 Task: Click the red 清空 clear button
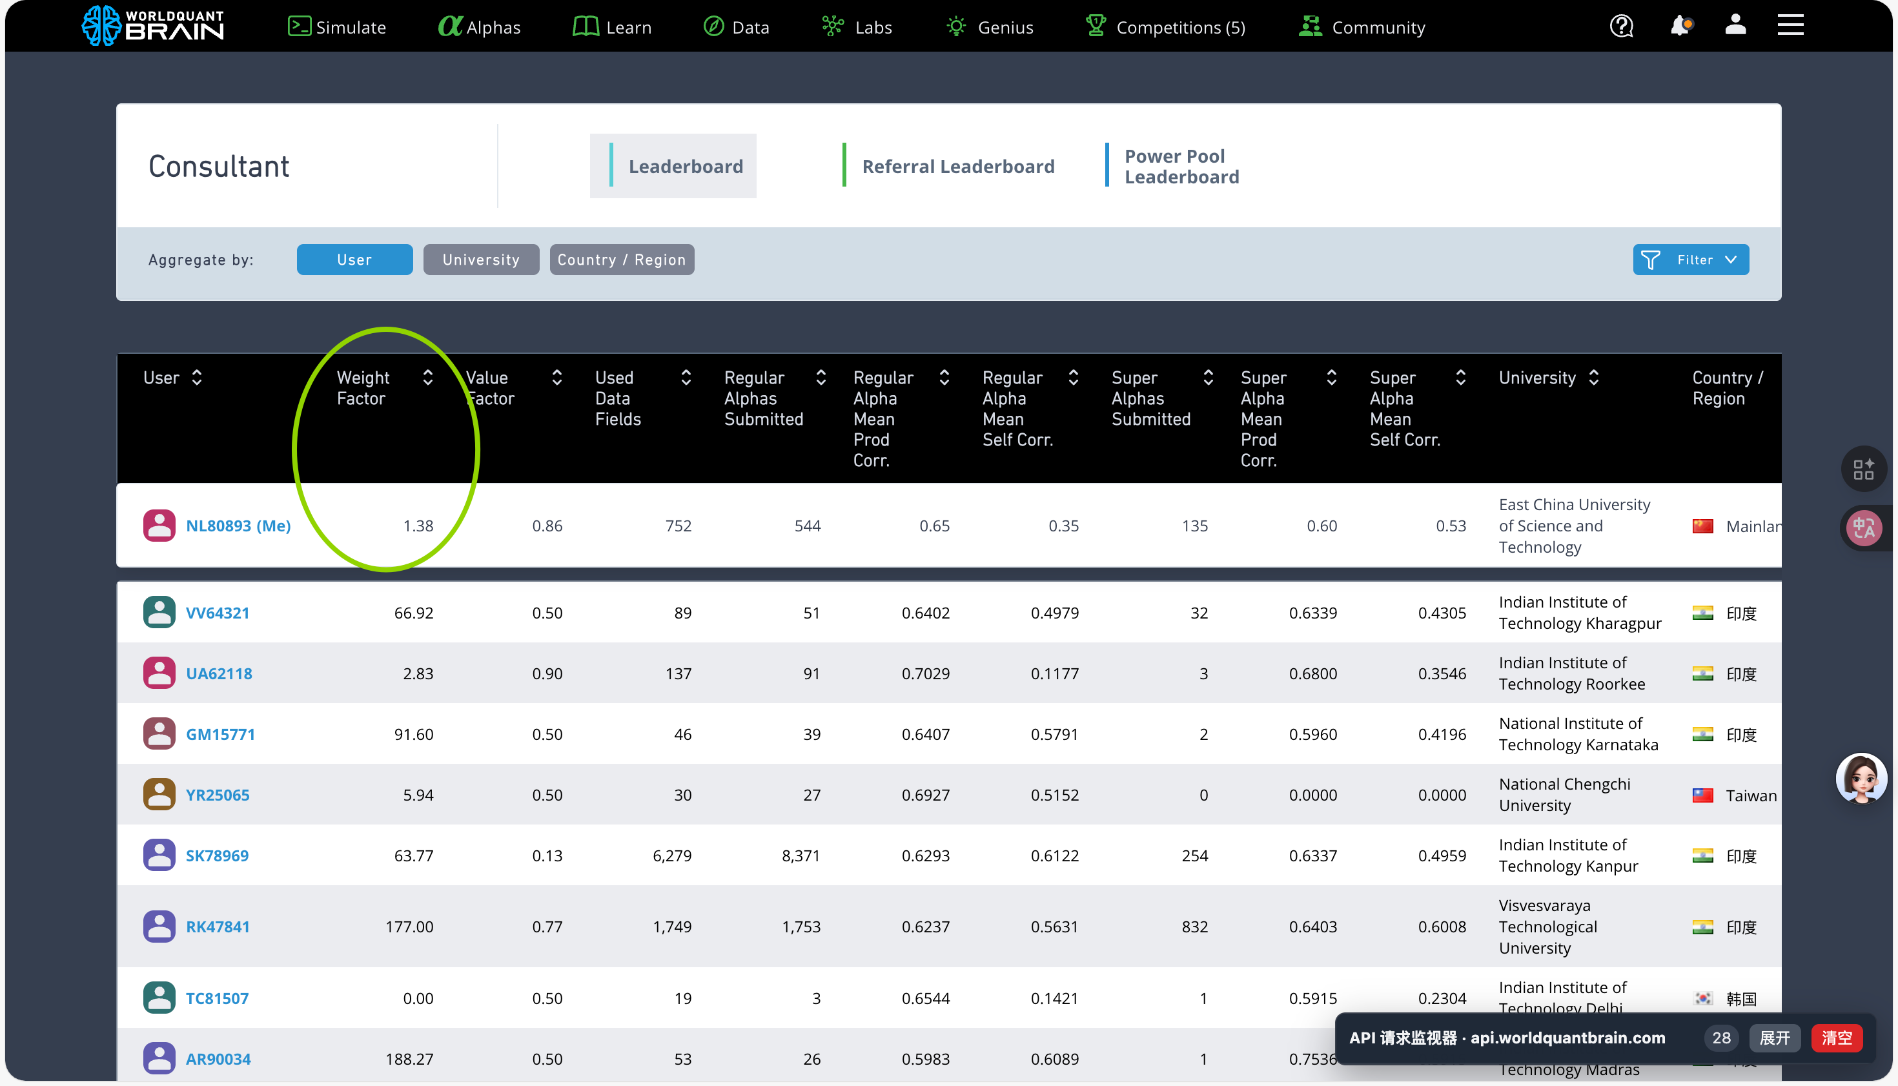pos(1836,1038)
